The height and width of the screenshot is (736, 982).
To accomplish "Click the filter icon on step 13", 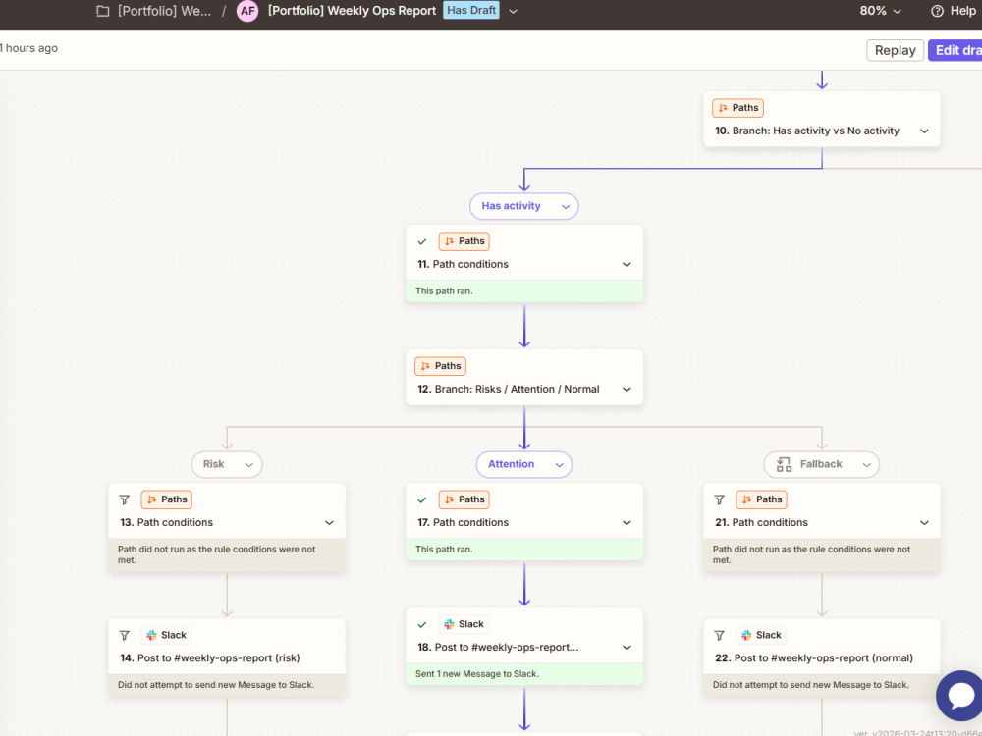I will coord(124,499).
